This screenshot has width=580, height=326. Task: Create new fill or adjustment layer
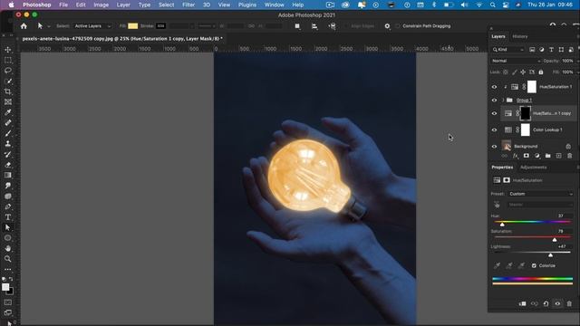coord(537,156)
